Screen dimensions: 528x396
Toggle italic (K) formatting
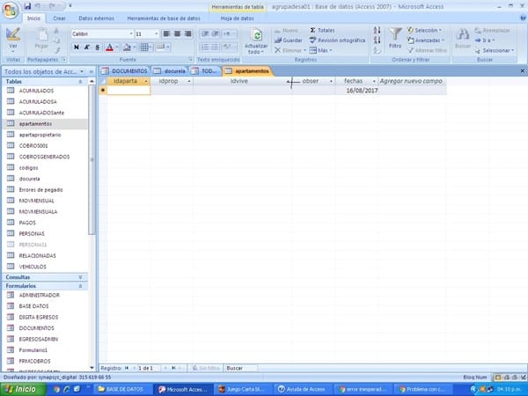pos(86,48)
